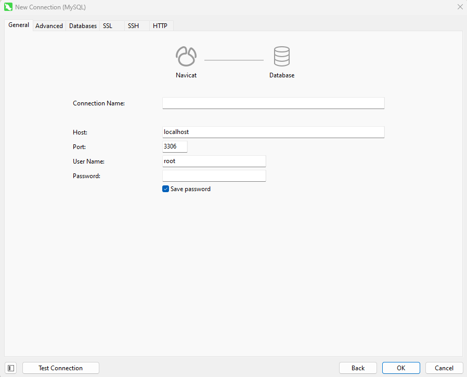Focus the Connection Name input field
This screenshot has width=467, height=377.
click(x=274, y=103)
